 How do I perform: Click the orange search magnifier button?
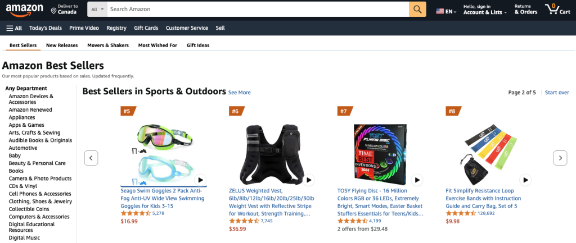pos(417,9)
